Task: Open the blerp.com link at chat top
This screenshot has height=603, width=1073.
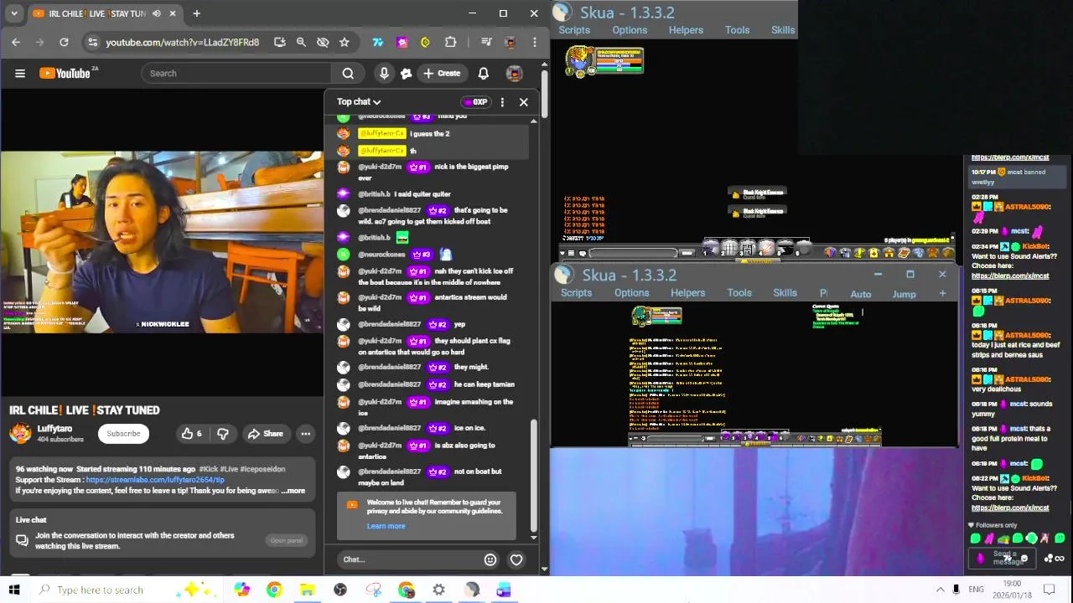Action: coord(1010,157)
